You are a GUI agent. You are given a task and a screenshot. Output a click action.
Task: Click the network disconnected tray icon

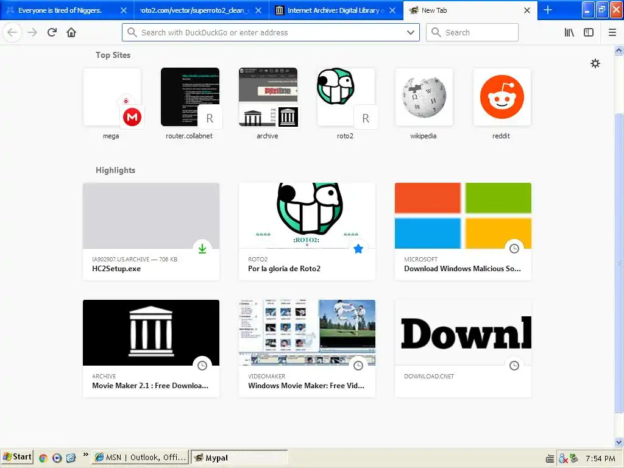(562, 459)
